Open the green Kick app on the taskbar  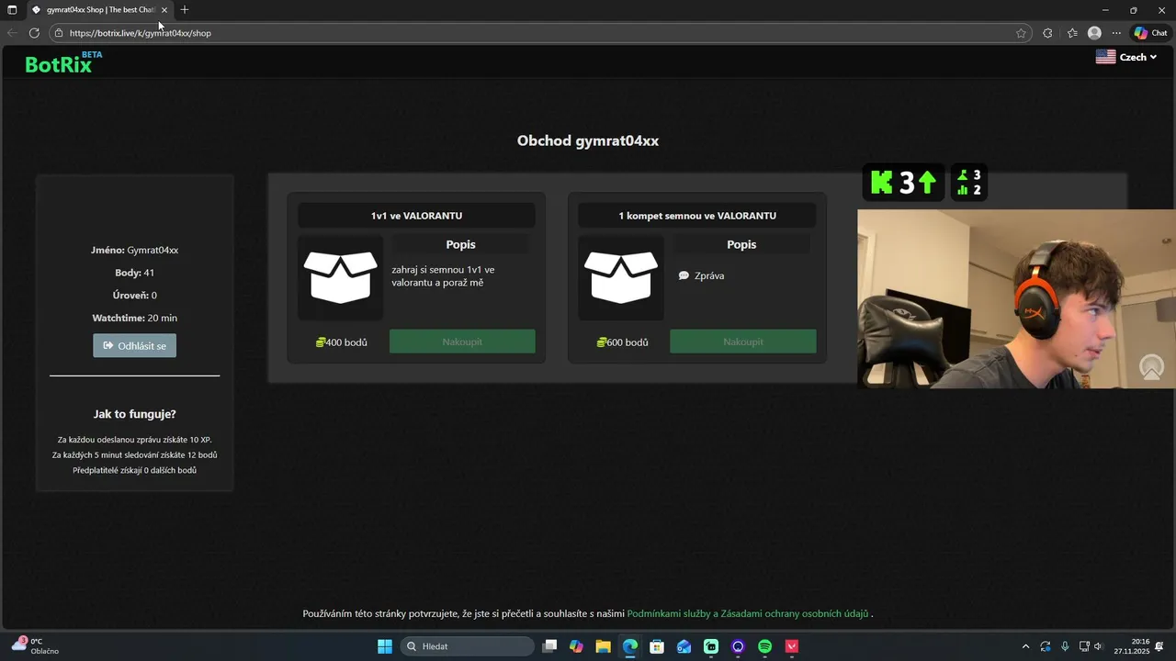point(711,646)
